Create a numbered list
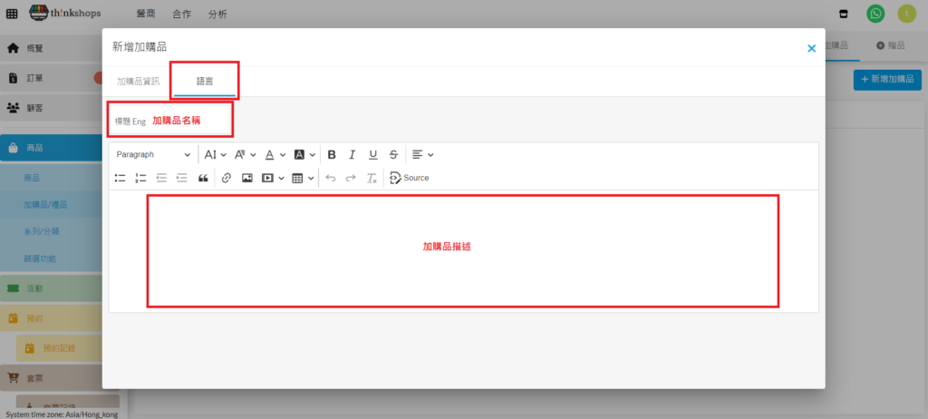 [x=140, y=178]
